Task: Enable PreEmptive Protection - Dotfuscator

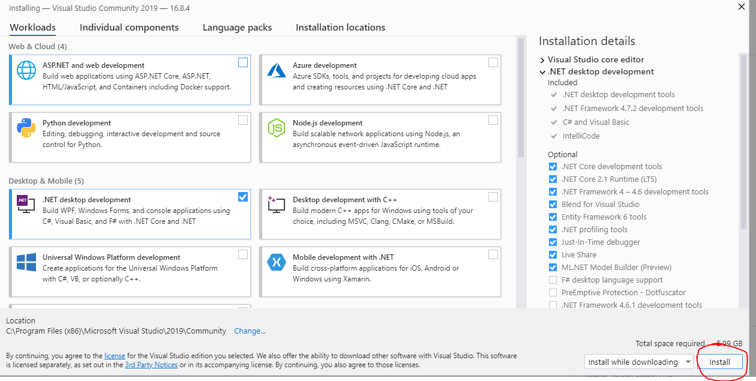Action: tap(553, 293)
